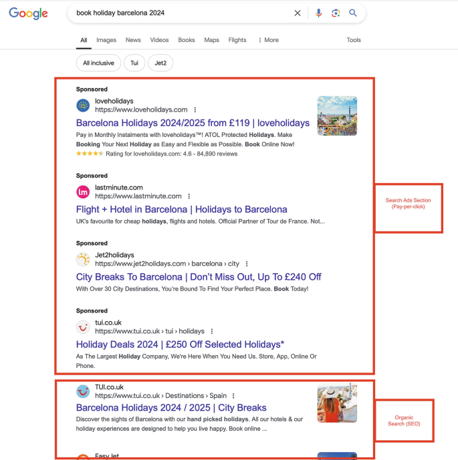The height and width of the screenshot is (460, 458).
Task: Click the organic TUI.co.uk blue favicon
Action: (83, 391)
